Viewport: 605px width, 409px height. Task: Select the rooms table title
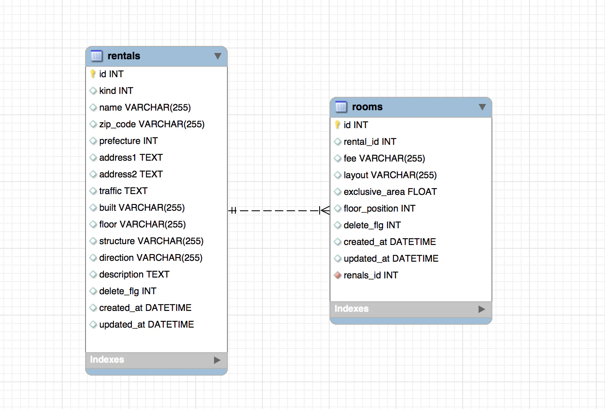click(367, 107)
